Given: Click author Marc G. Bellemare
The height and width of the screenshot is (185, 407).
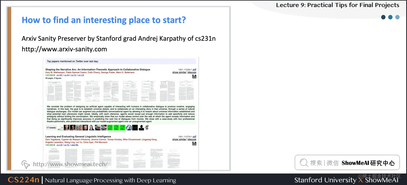Looking at the screenshot, I should pos(125,72).
